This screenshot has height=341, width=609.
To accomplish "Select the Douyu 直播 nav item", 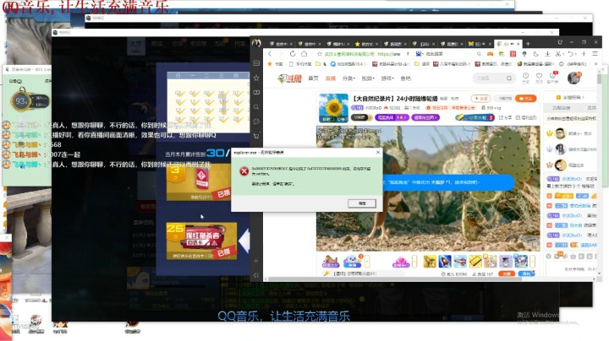I will (331, 78).
